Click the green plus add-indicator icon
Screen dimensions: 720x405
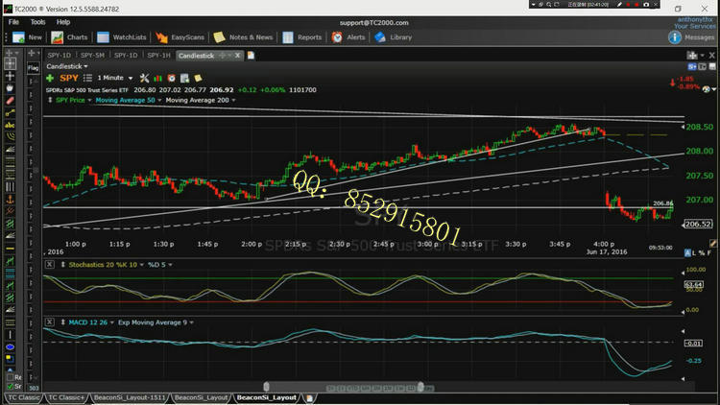coord(50,78)
